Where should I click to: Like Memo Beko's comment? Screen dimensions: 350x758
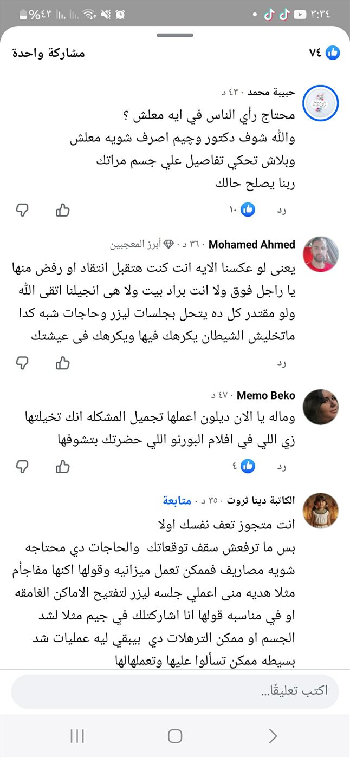pos(63,465)
